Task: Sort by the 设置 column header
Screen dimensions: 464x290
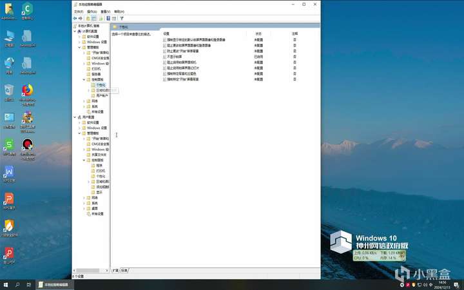Action: click(204, 34)
